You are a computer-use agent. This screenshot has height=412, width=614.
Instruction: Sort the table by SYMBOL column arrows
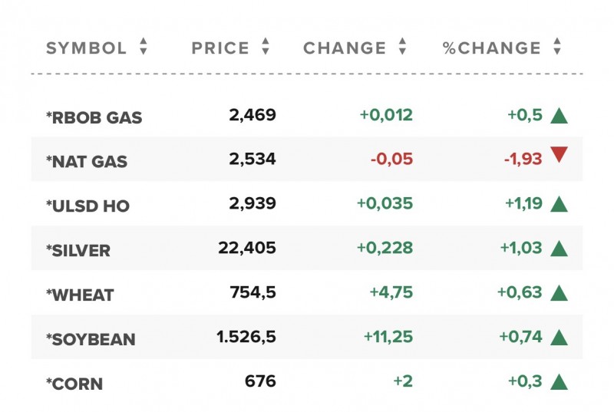(x=143, y=48)
